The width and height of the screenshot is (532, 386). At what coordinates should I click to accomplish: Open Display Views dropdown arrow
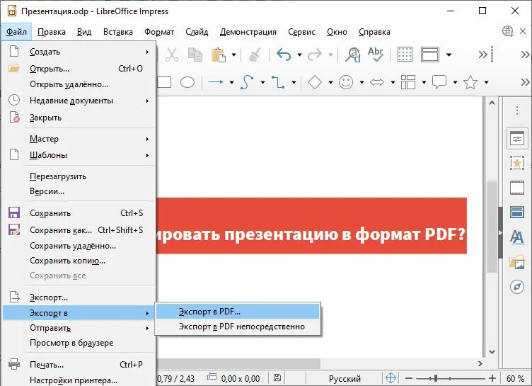(x=449, y=55)
